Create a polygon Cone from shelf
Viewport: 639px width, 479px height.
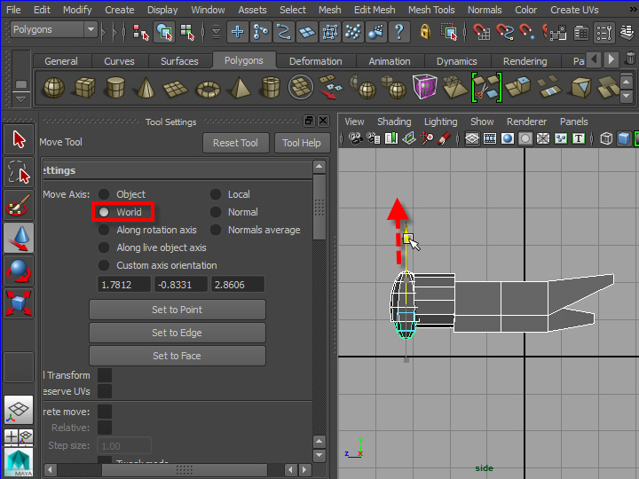(146, 88)
